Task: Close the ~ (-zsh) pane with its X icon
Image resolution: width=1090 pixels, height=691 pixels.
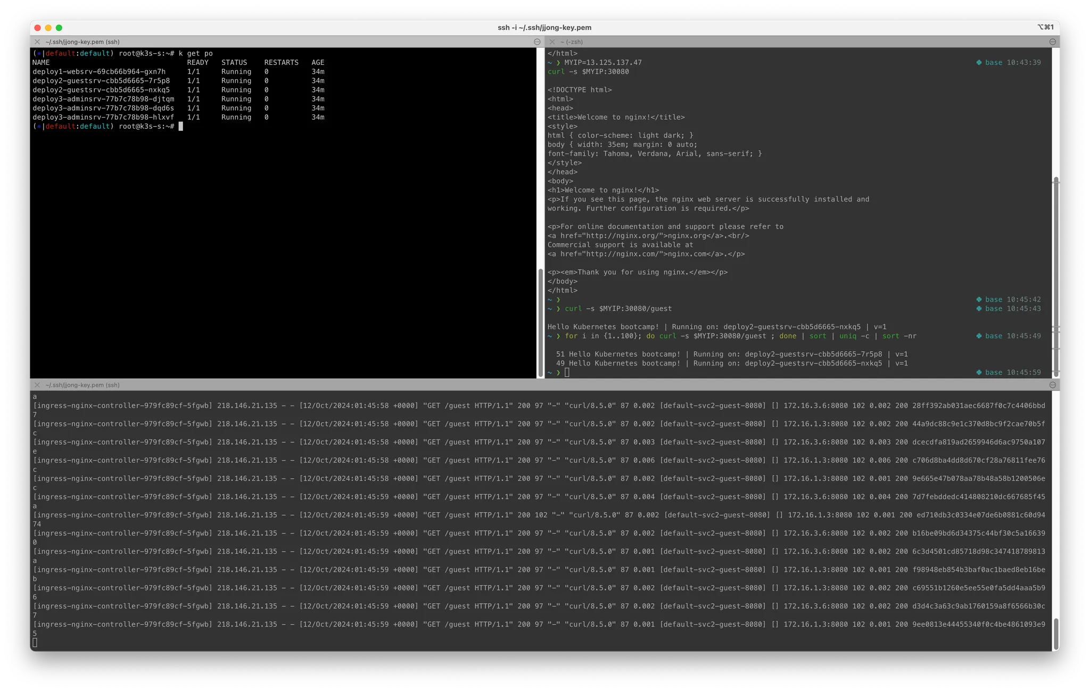Action: [552, 41]
